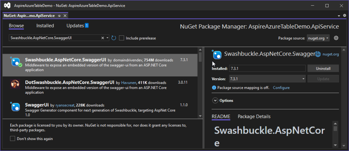Click the Installed version field
349x151 pixels.
click(267, 69)
